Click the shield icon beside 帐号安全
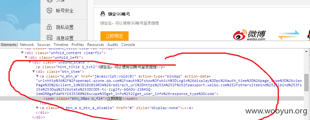 pyautogui.click(x=50, y=10)
